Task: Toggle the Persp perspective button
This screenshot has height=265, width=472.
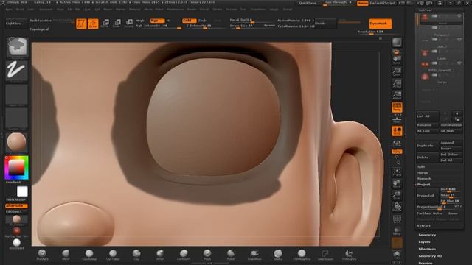Action: 397,107
